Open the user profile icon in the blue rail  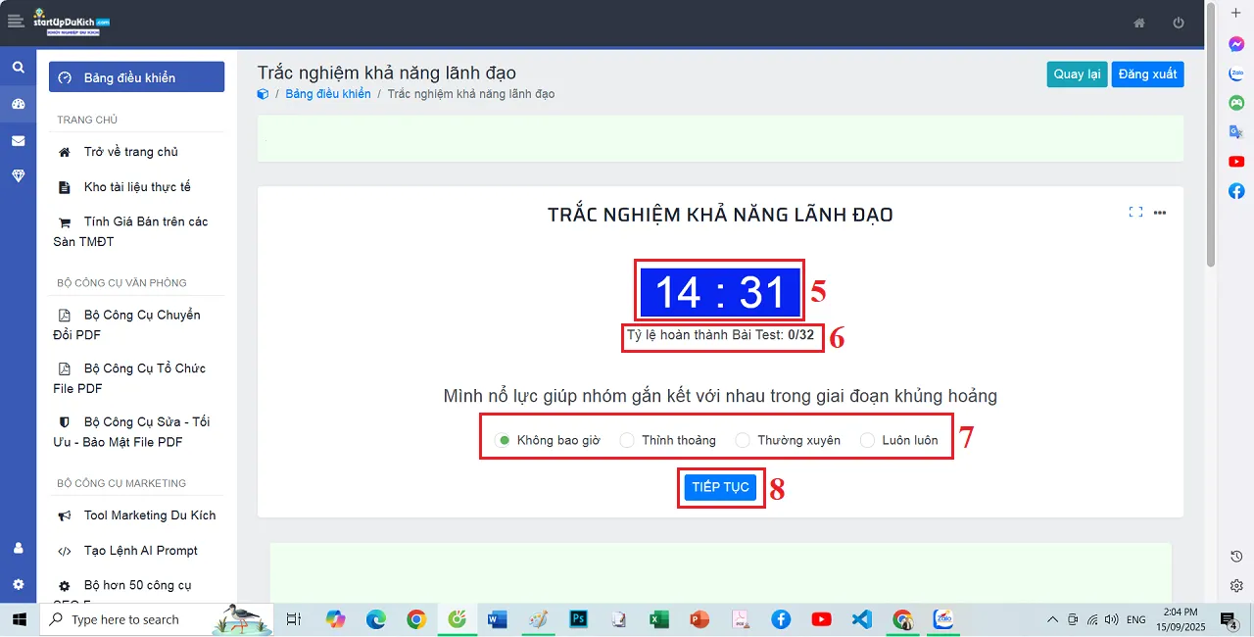pyautogui.click(x=18, y=548)
